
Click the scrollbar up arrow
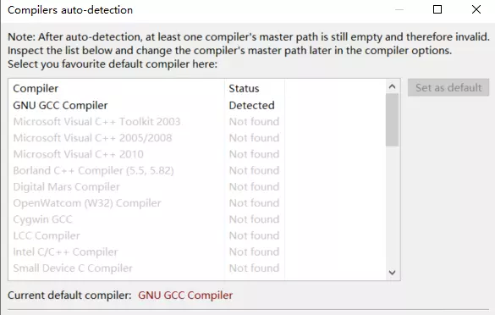392,86
